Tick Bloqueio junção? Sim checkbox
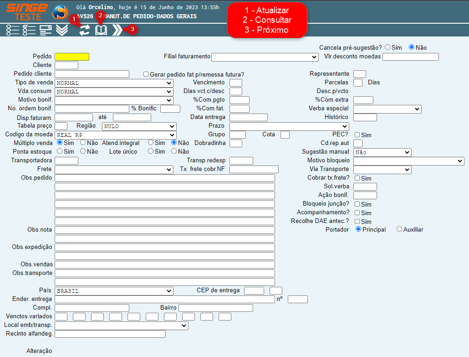Image resolution: width=469 pixels, height=357 pixels. pyautogui.click(x=357, y=204)
